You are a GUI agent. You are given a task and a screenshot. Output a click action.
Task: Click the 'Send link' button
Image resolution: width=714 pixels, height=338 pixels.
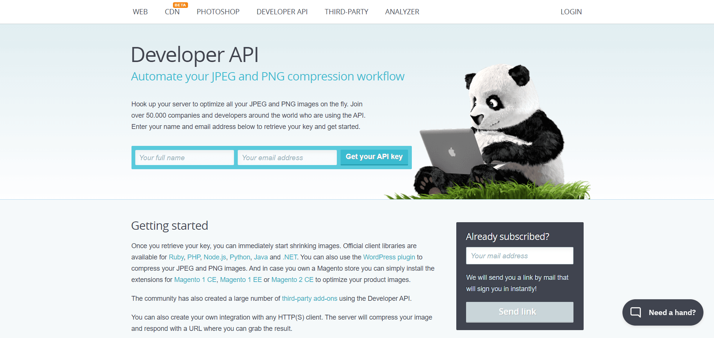coord(520,312)
